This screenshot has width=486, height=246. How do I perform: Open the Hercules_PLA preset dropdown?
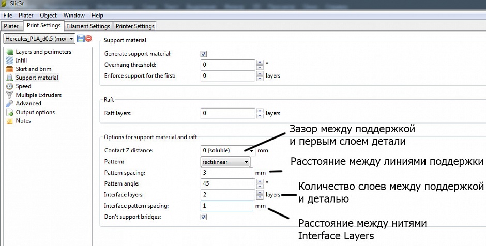pyautogui.click(x=39, y=39)
